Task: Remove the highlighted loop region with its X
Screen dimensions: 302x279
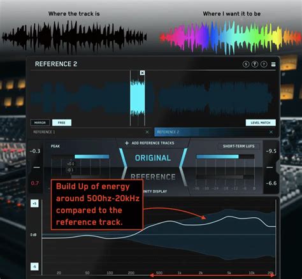Action: click(142, 73)
